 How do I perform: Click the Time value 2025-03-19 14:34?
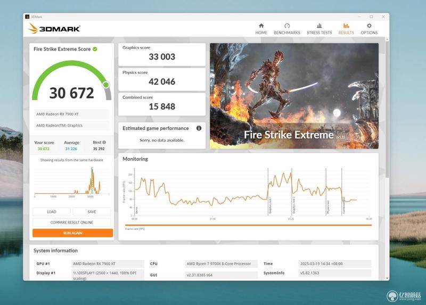tap(335, 263)
